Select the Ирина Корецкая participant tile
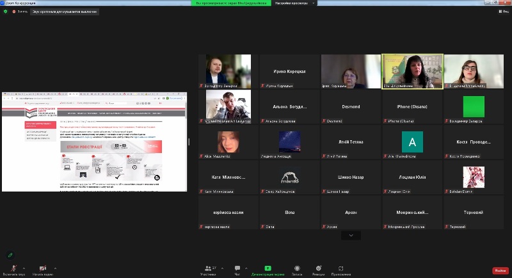The height and width of the screenshot is (278, 512). [x=290, y=71]
